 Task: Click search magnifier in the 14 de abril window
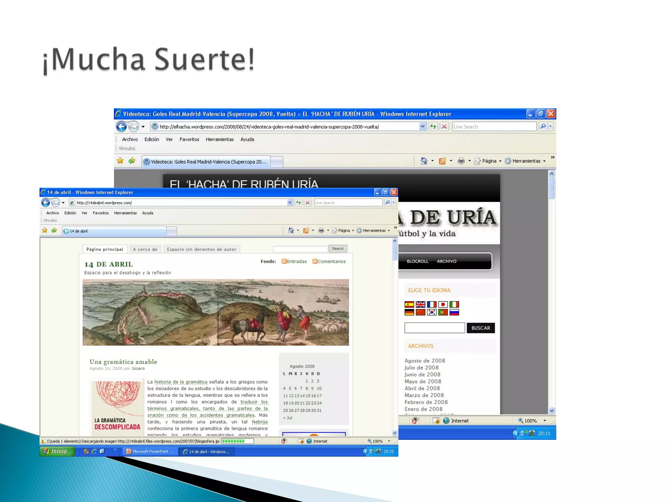(x=388, y=203)
